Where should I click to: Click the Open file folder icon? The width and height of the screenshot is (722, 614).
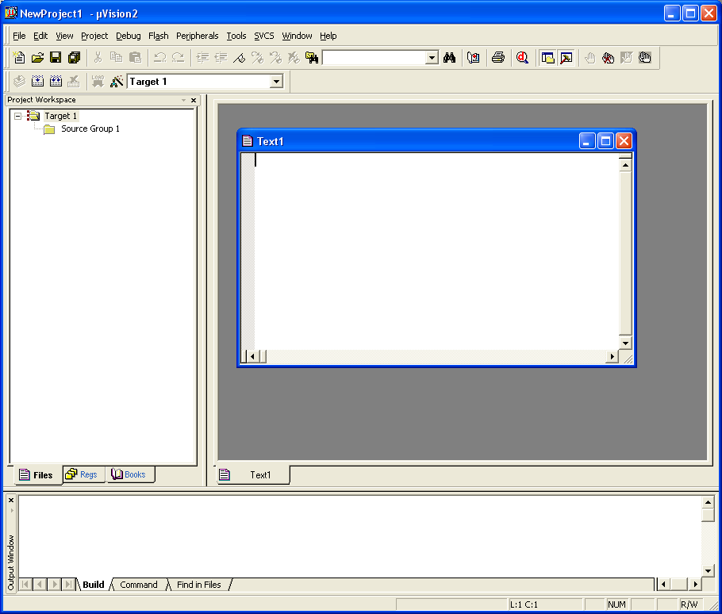pyautogui.click(x=37, y=58)
